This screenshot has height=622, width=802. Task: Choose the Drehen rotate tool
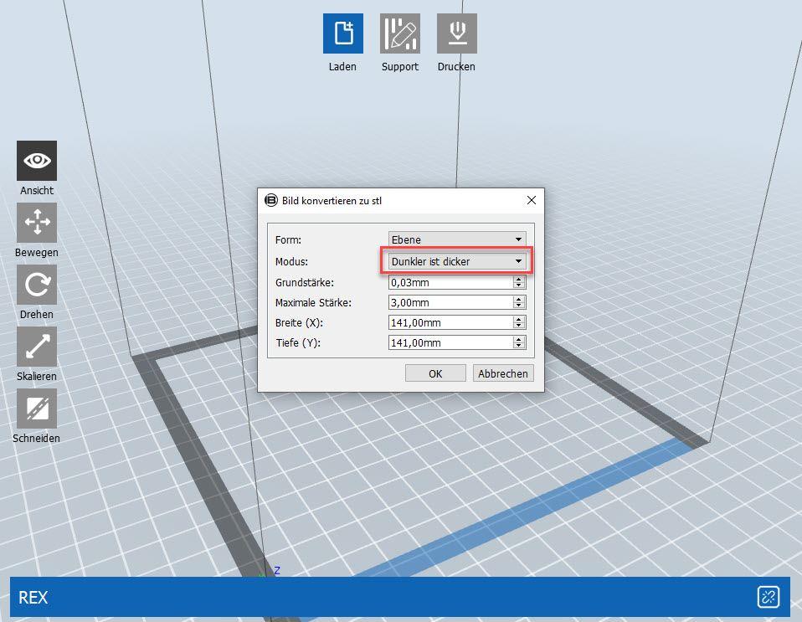37,285
